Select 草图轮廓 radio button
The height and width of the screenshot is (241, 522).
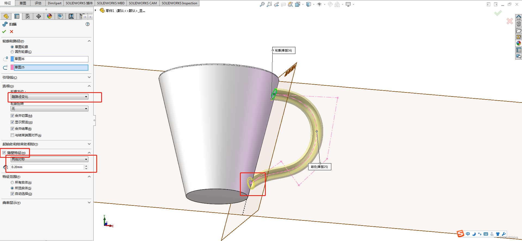click(12, 47)
